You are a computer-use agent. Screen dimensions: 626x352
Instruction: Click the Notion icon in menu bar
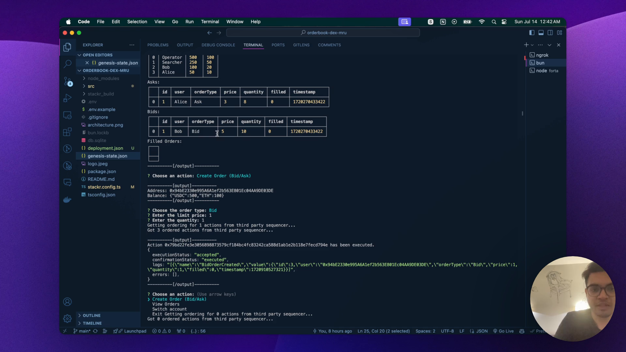pos(443,22)
